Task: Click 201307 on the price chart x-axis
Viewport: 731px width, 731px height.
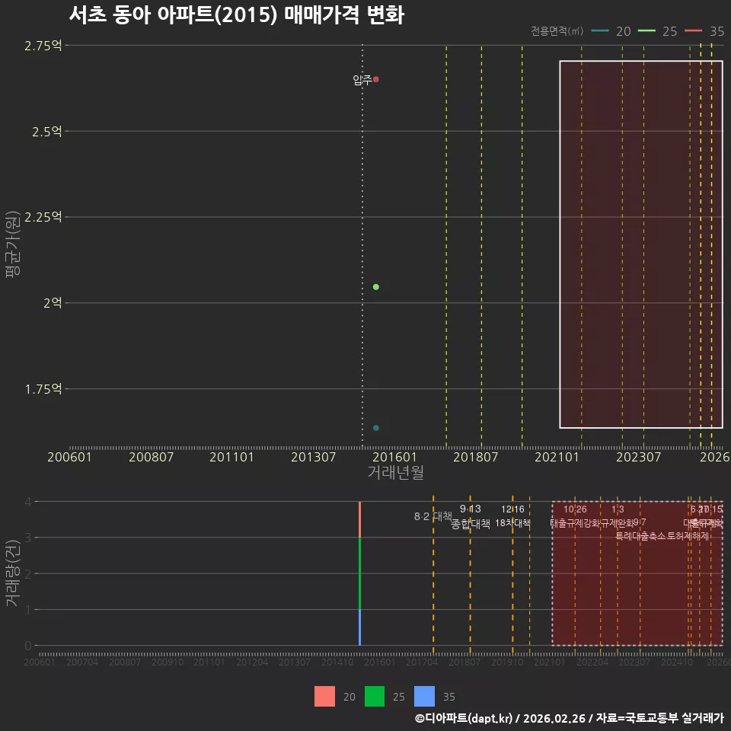Action: [x=313, y=457]
